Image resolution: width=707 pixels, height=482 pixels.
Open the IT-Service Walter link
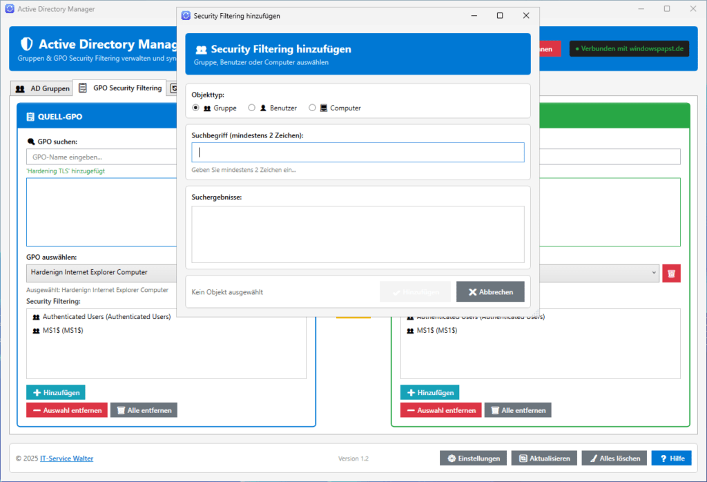(66, 458)
